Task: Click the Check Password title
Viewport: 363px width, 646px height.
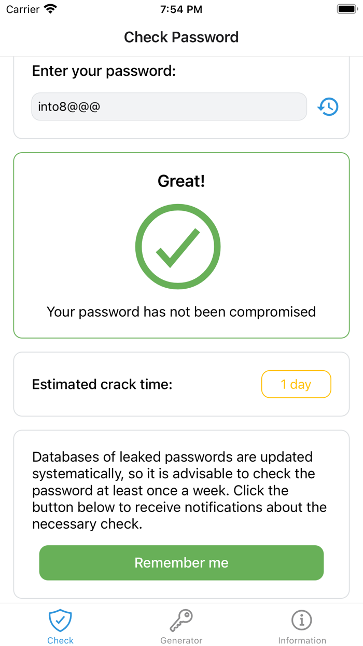Action: (181, 37)
